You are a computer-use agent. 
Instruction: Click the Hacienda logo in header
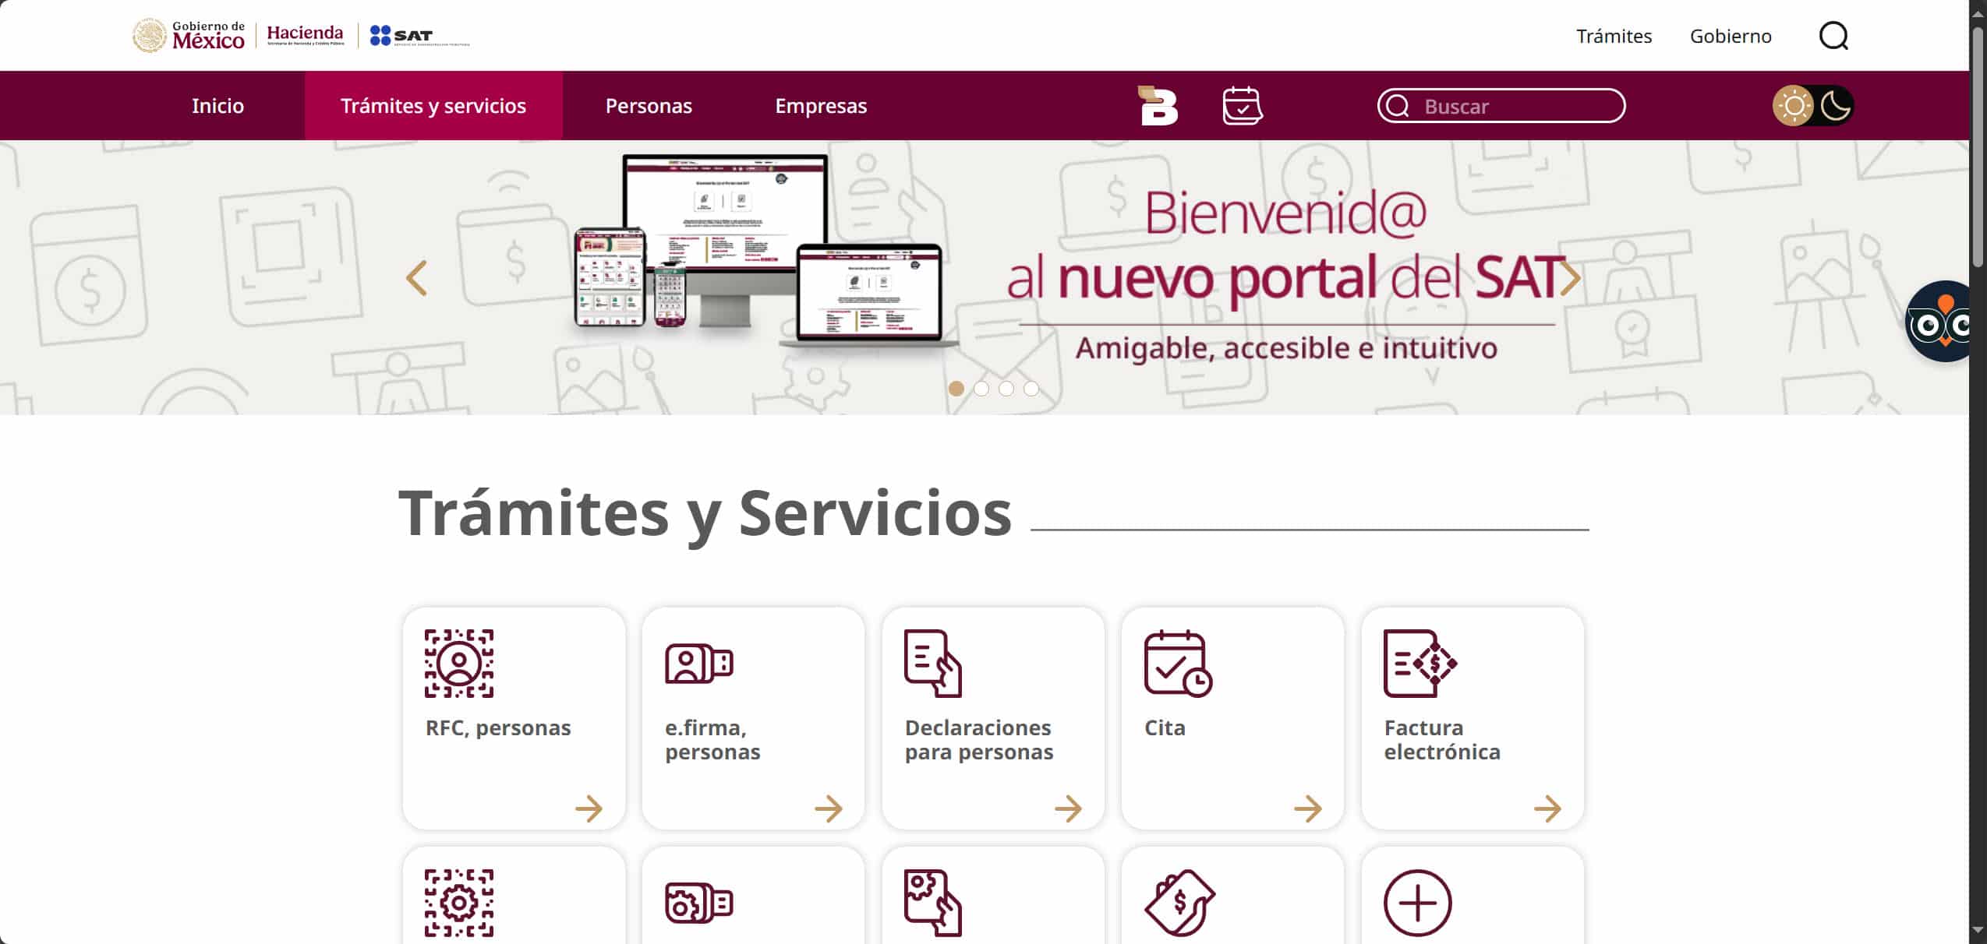pos(305,35)
